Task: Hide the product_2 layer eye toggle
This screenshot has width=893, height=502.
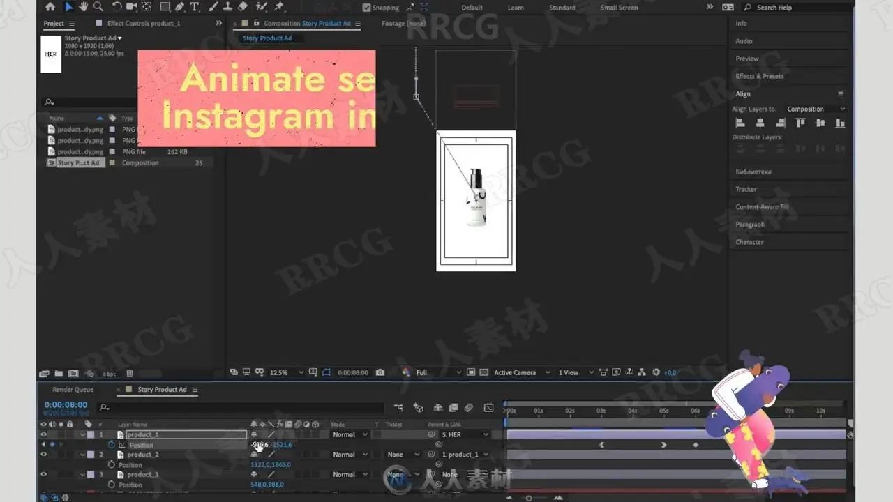Action: pyautogui.click(x=43, y=455)
